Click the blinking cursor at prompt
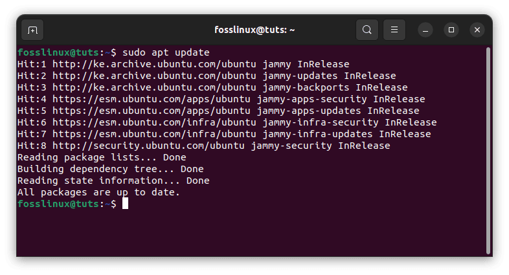This screenshot has width=509, height=275. pos(126,204)
